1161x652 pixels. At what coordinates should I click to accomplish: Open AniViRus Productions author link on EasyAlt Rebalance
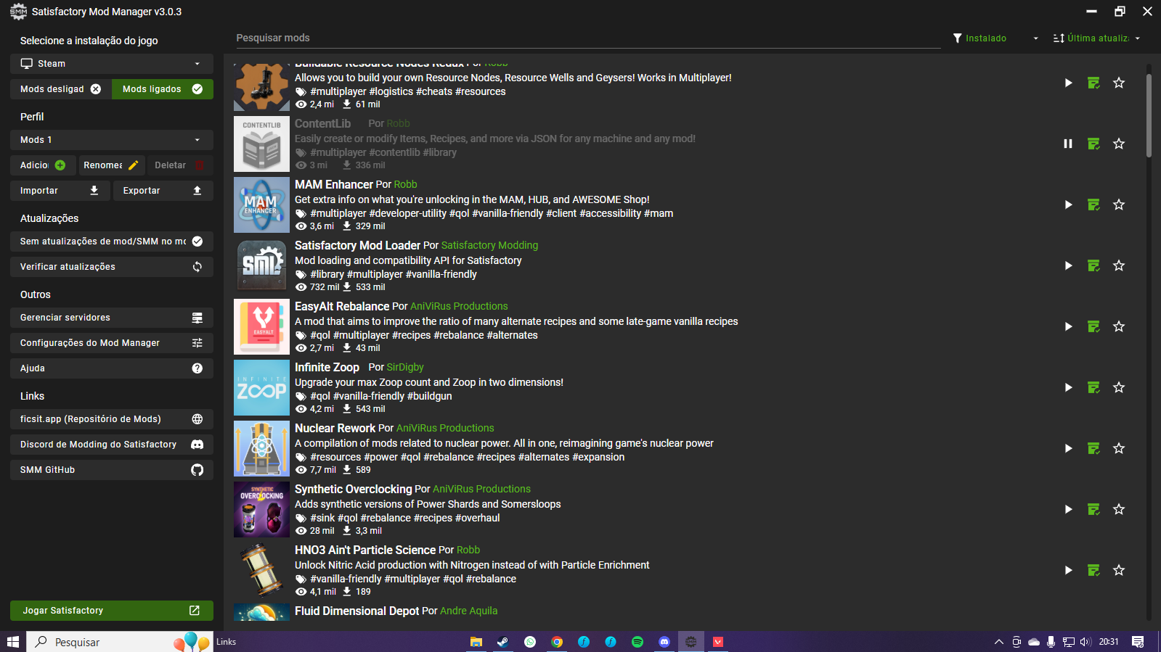coord(459,306)
